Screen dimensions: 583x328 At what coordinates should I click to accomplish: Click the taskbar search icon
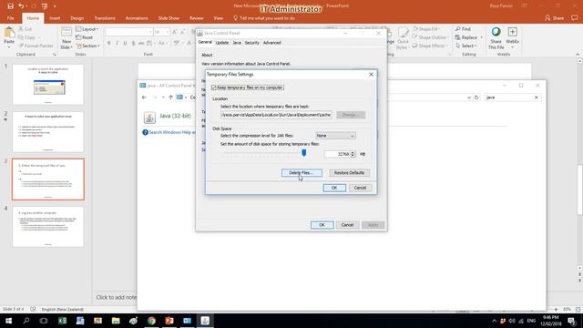[x=26, y=321]
